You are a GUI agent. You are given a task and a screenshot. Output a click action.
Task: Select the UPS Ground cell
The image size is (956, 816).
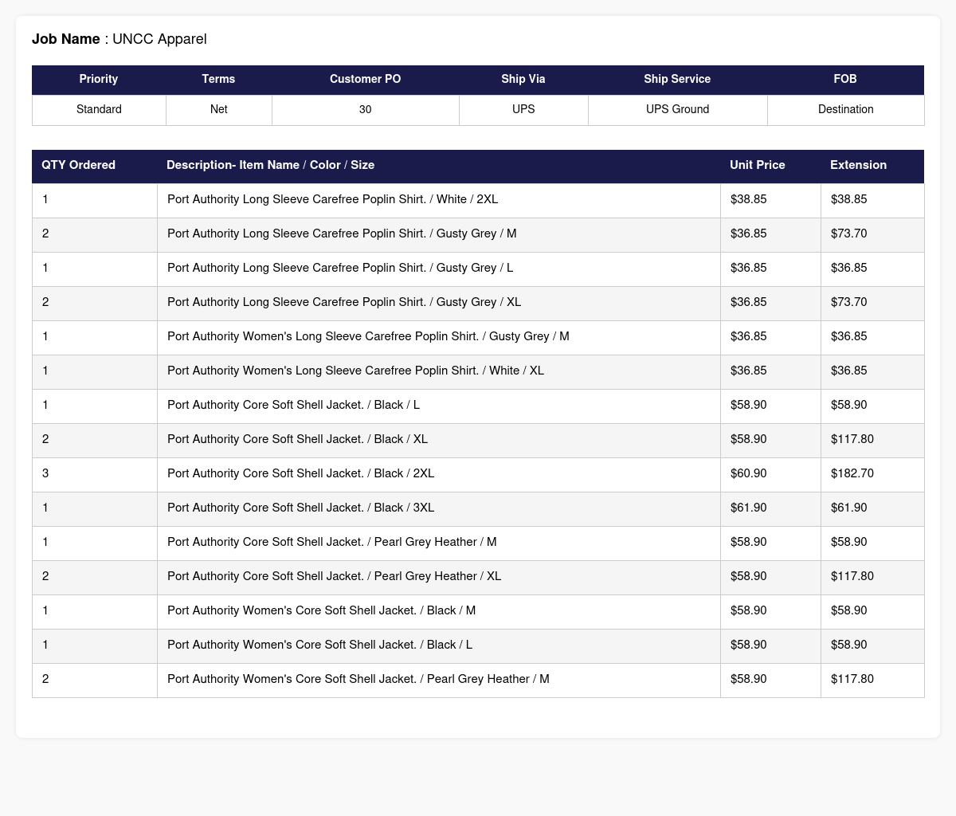677,110
